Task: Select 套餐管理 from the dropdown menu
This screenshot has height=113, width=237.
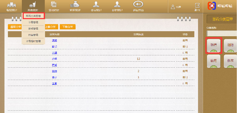Action: point(33,29)
